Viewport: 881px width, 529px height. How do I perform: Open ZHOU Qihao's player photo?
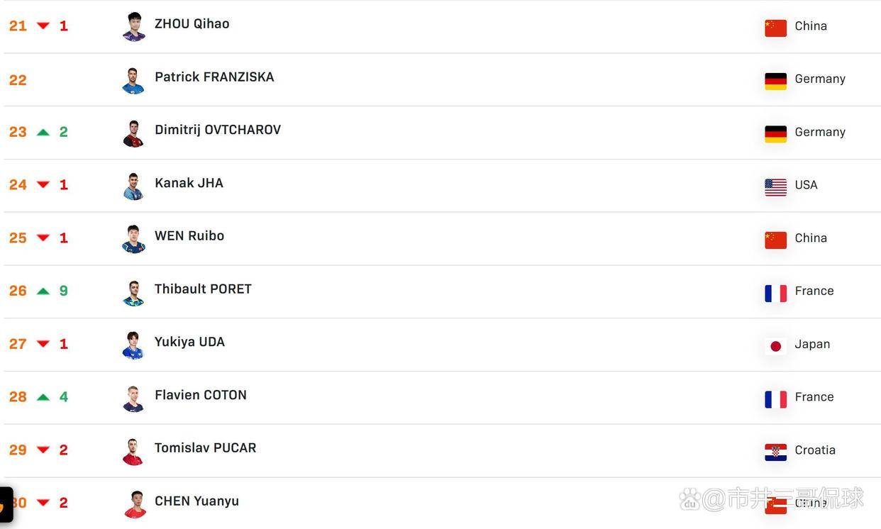[133, 27]
